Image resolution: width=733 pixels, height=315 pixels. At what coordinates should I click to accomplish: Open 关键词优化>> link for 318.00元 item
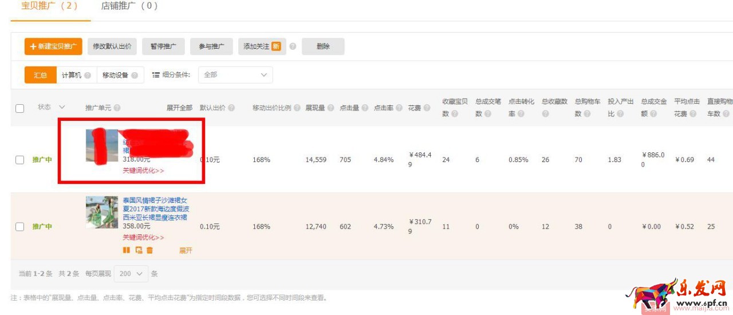tap(144, 171)
